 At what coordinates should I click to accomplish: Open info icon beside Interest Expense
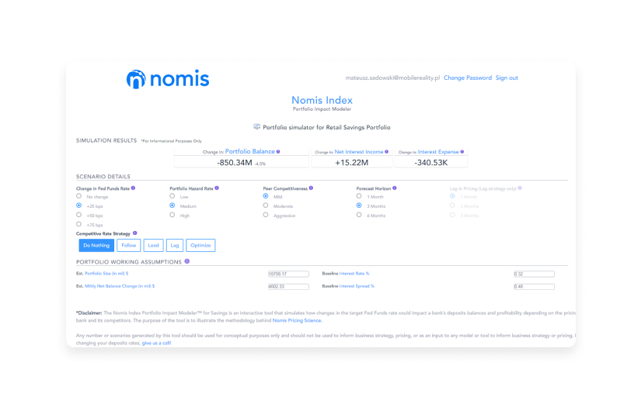coord(462,152)
